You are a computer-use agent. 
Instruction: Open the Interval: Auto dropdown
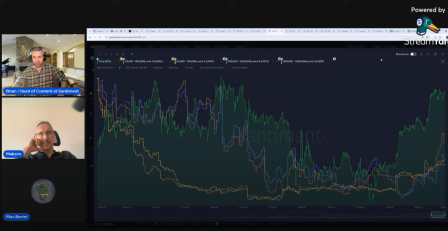coord(138,68)
